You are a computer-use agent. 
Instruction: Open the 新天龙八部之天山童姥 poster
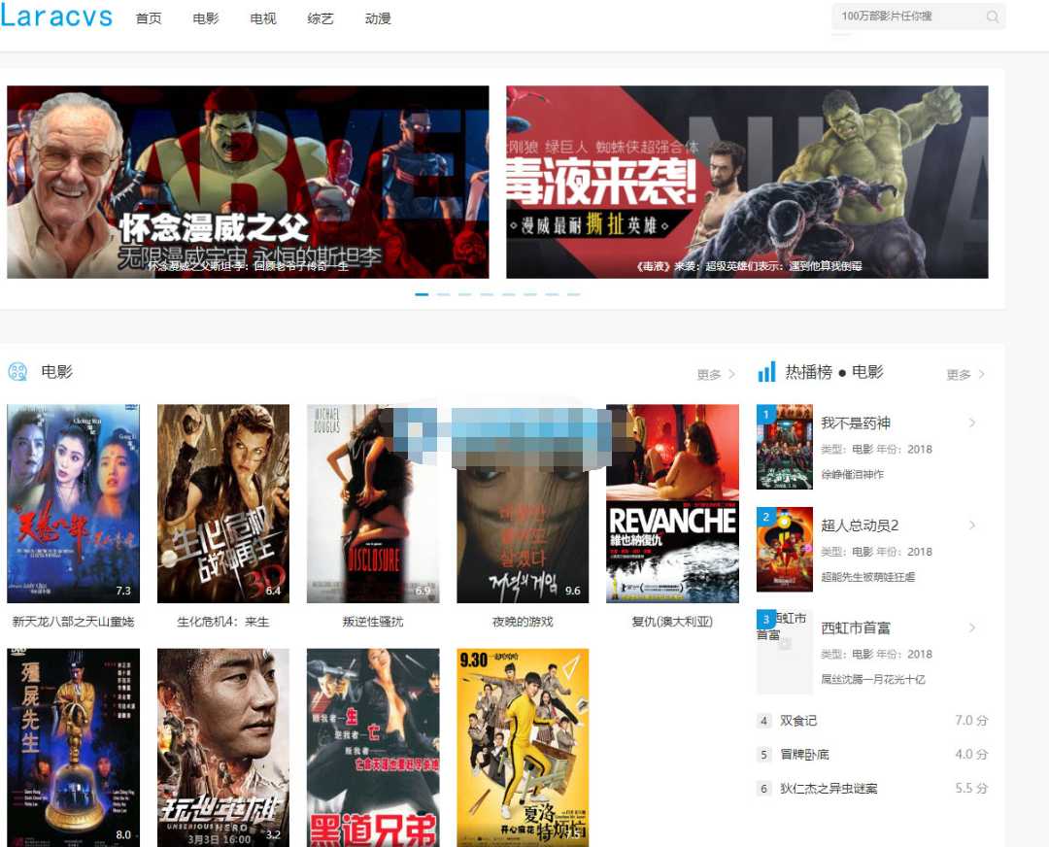point(74,504)
